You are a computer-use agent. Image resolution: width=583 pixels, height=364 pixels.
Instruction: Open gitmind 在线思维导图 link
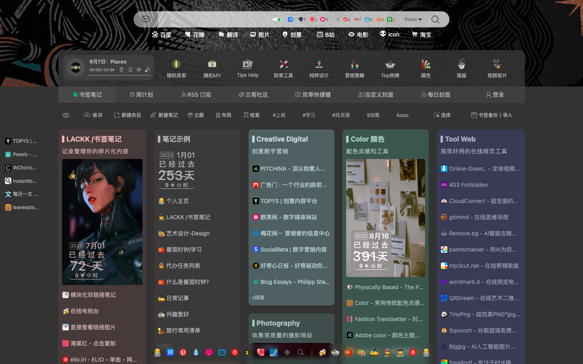[x=474, y=217]
